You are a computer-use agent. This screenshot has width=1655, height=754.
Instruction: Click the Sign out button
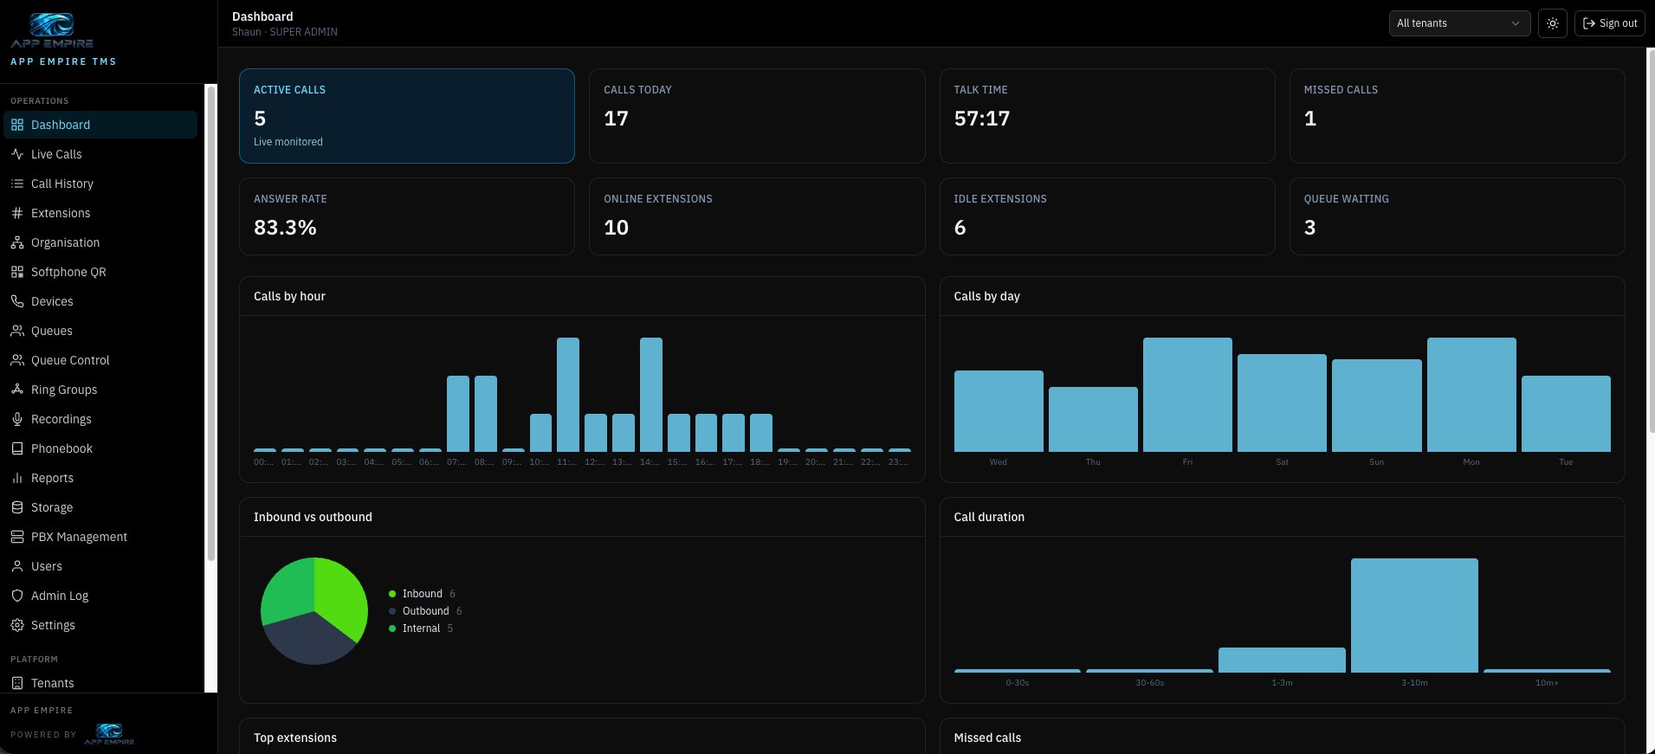[x=1610, y=23]
